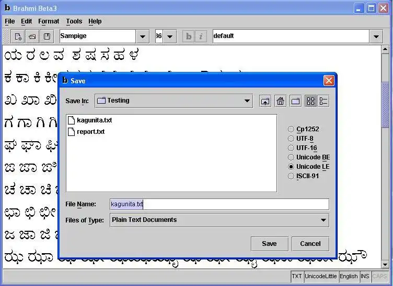Expand Files of Type dropdown
Image resolution: width=393 pixels, height=286 pixels.
(323, 220)
